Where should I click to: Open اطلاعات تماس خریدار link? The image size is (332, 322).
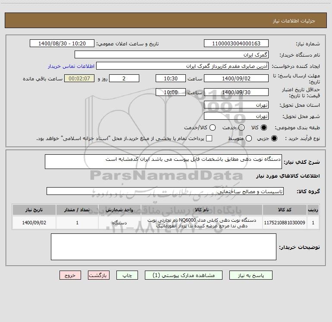(71, 66)
